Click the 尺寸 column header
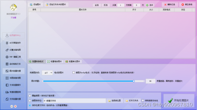Image resolution: width=197 pixels, height=110 pixels. pos(134,10)
